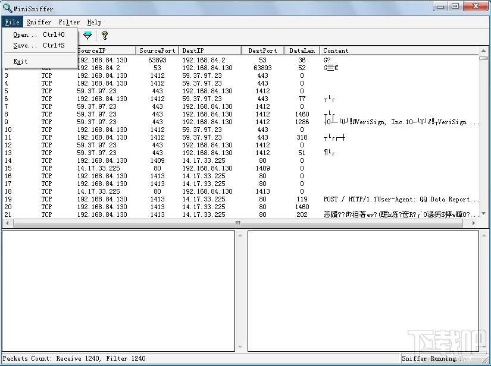Click Sniffer Running status text
Viewport: 491px width, 366px height.
click(x=433, y=358)
